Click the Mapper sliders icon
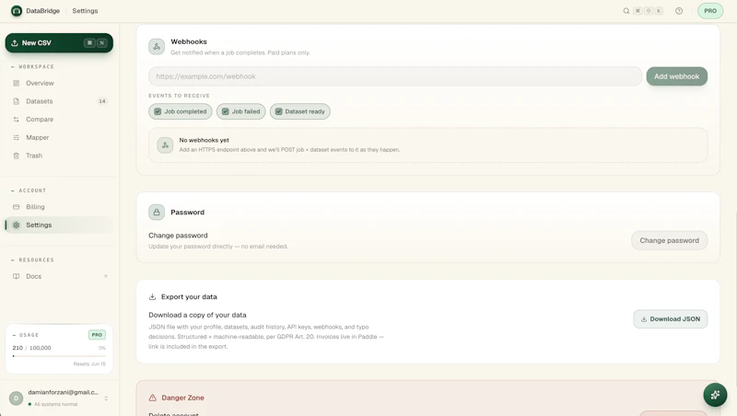 (17, 137)
